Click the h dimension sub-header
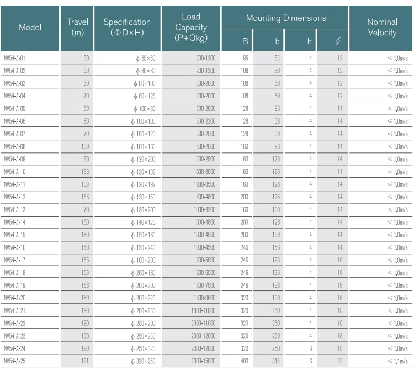 (310, 41)
